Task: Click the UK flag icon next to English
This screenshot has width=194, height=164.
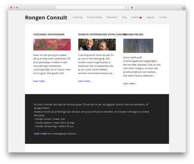Action: click(140, 17)
